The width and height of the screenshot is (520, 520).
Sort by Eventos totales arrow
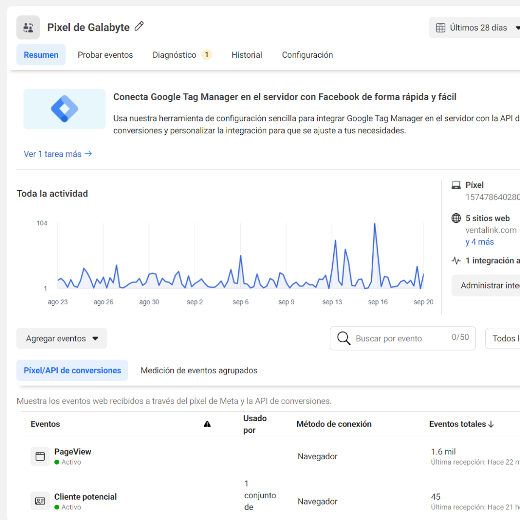491,424
